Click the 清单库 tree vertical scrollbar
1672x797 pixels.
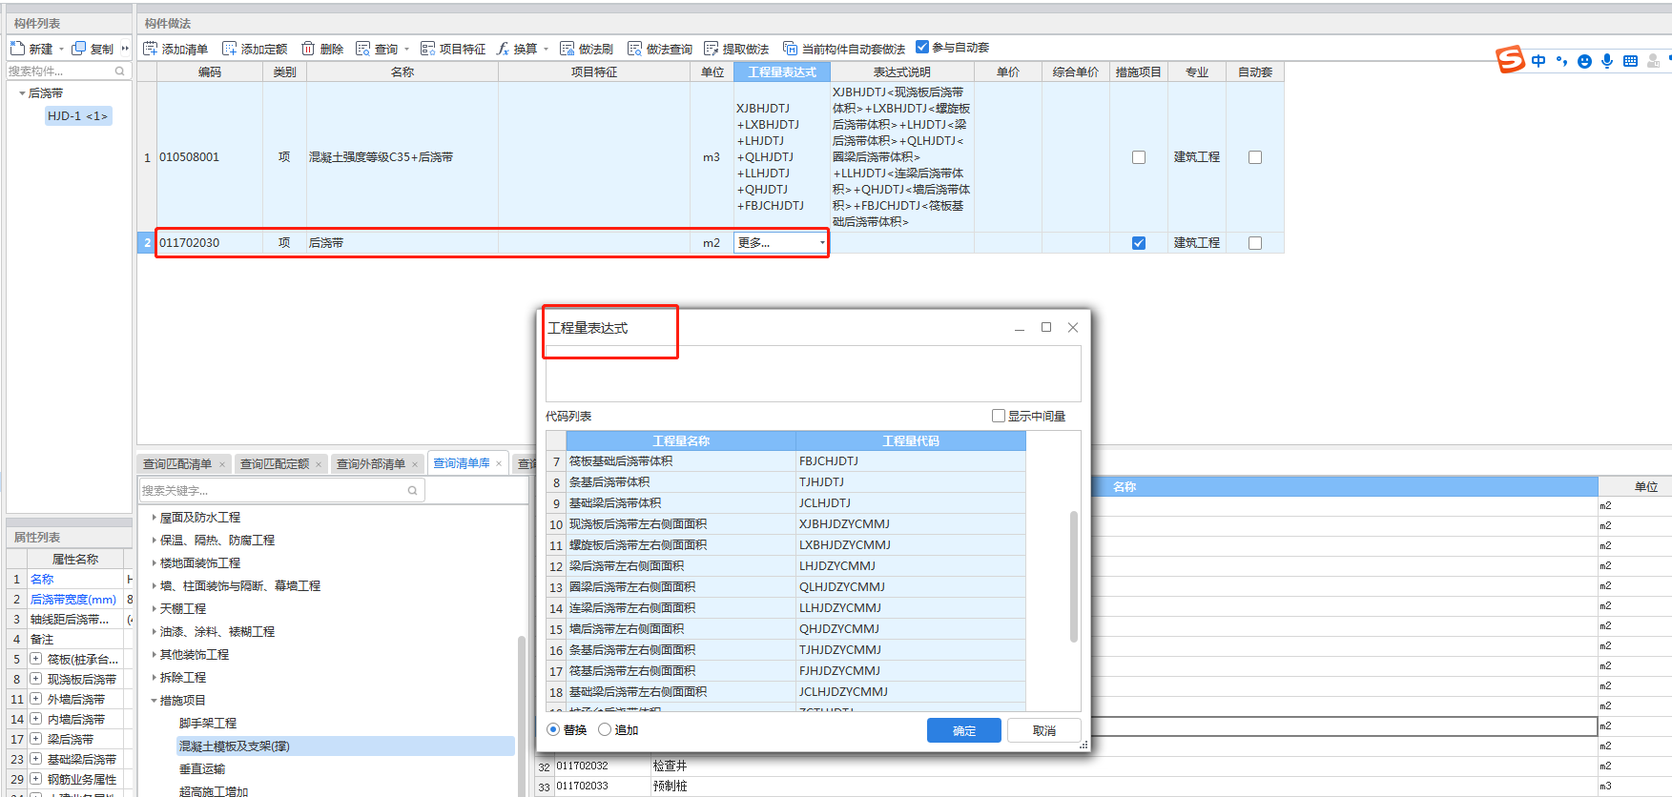[522, 715]
